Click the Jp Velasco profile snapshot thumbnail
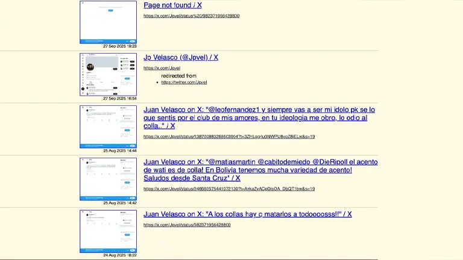The image size is (463, 260). pyautogui.click(x=109, y=74)
